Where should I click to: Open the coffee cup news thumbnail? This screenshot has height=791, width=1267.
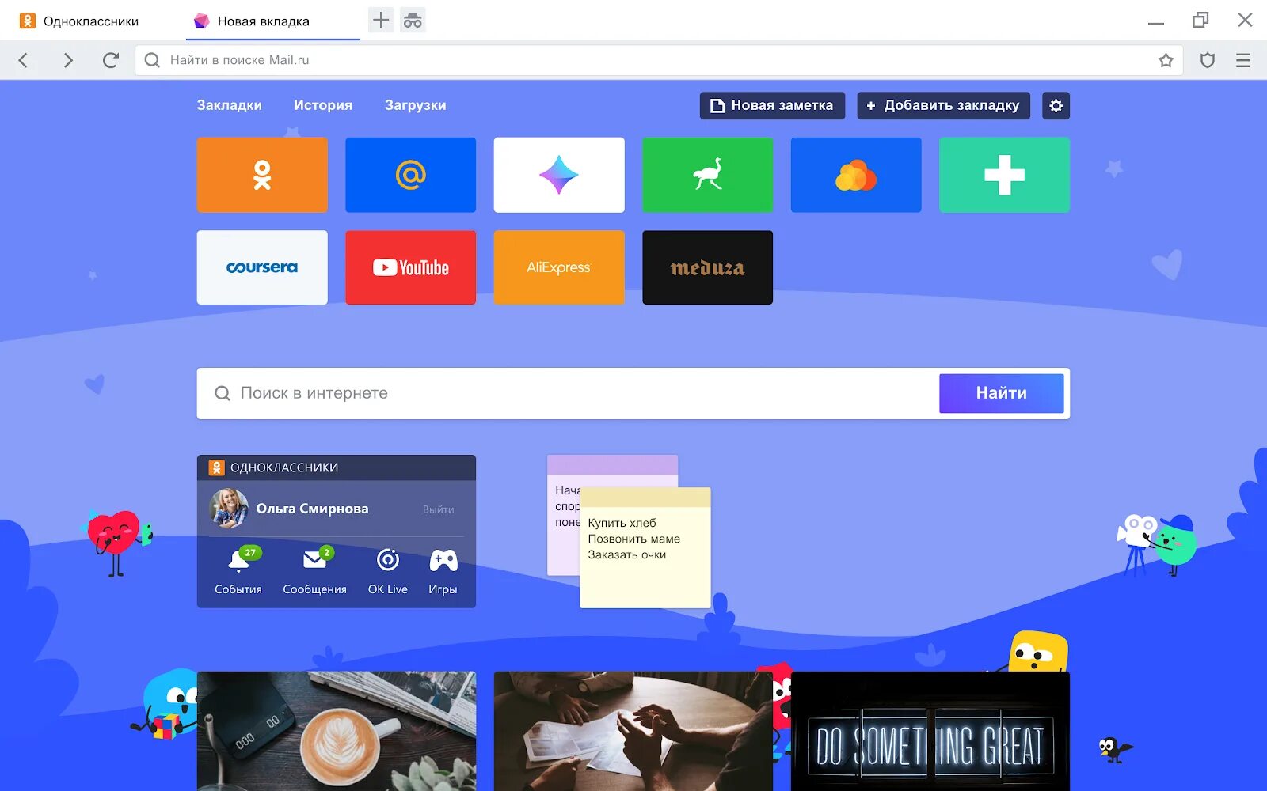click(x=337, y=731)
